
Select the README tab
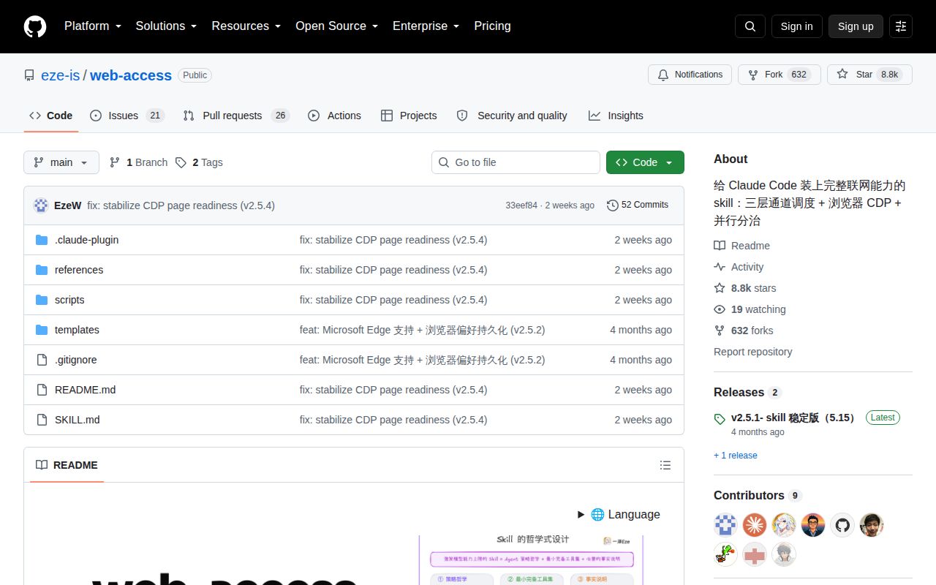(67, 465)
